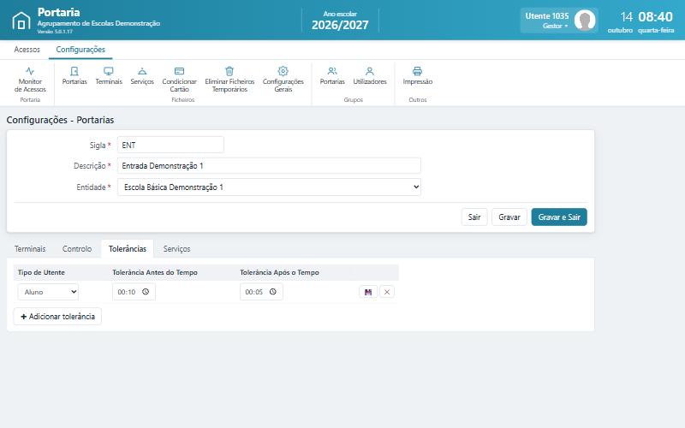Select the Configurações menu tab
The image size is (685, 428).
[x=80, y=50]
